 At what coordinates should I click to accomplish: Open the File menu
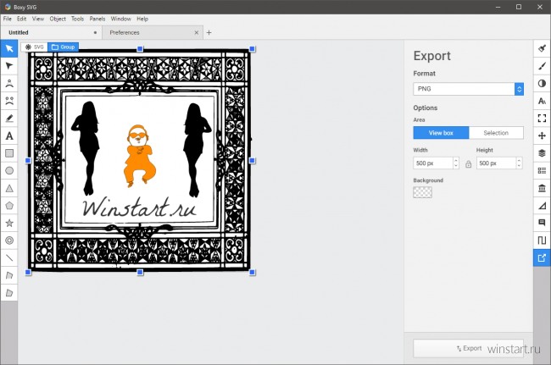click(x=8, y=19)
